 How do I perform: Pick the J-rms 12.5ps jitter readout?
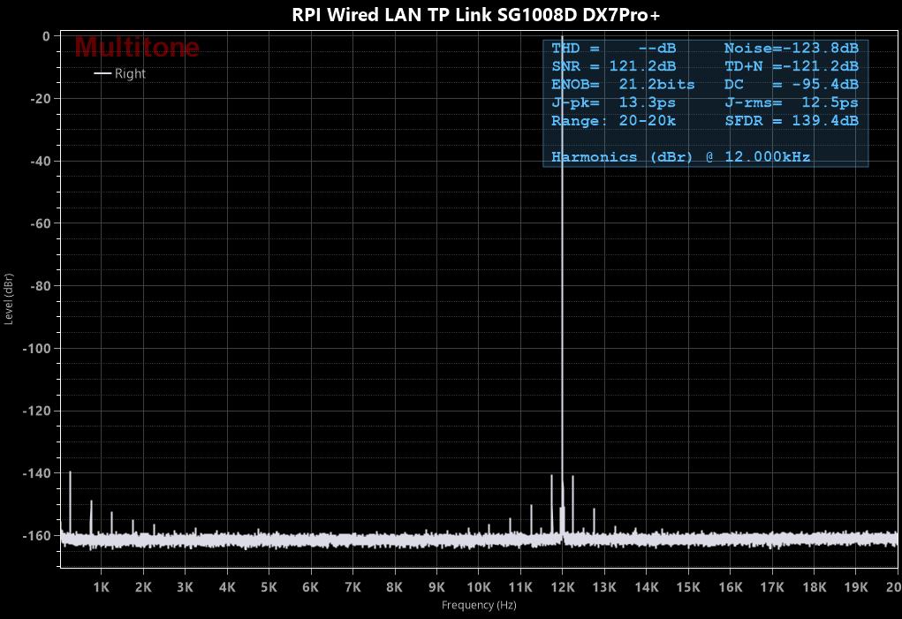tap(791, 102)
